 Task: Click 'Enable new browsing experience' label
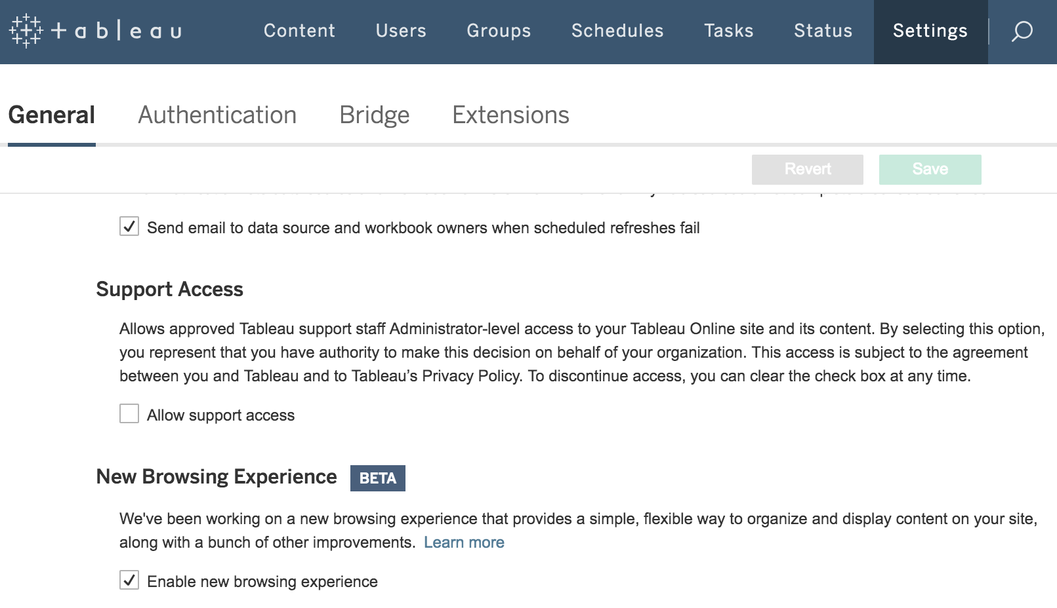[262, 582]
